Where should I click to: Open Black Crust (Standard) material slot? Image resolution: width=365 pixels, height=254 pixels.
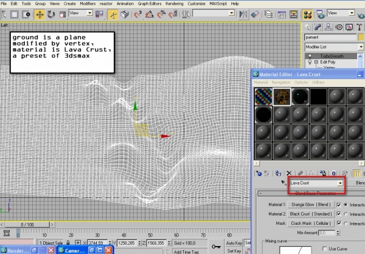pyautogui.click(x=311, y=214)
